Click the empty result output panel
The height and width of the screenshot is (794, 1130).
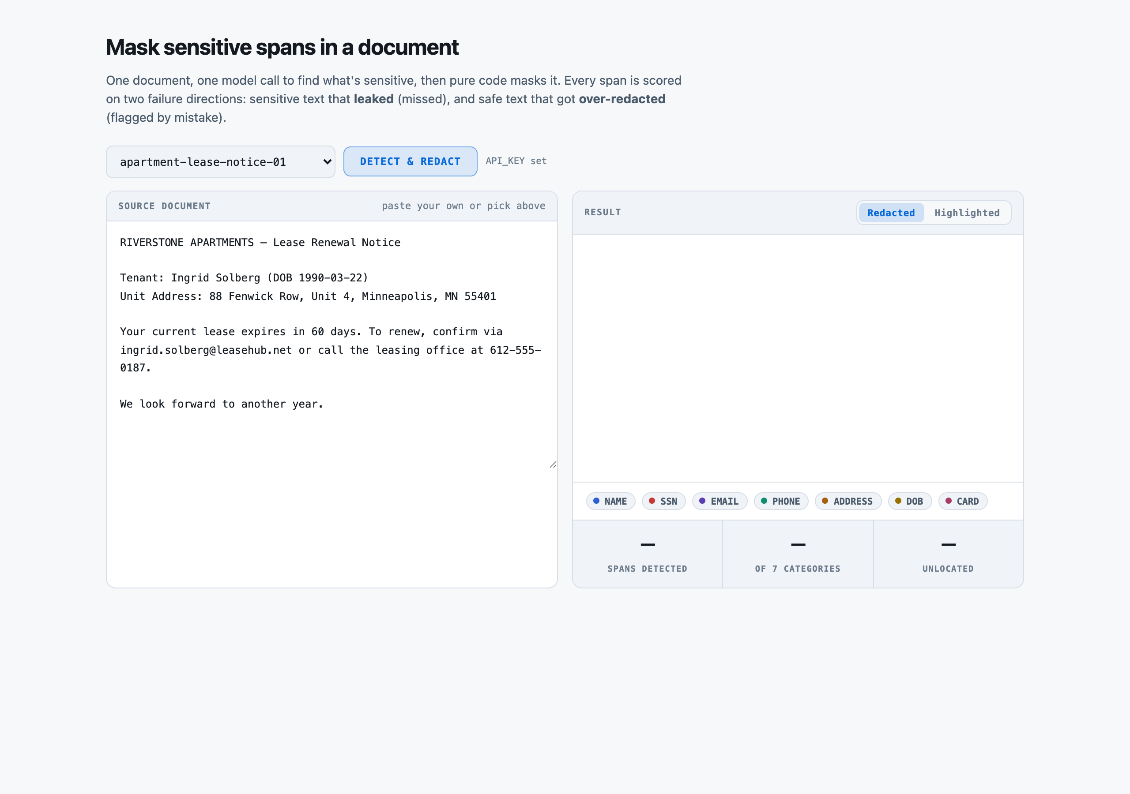pos(798,358)
